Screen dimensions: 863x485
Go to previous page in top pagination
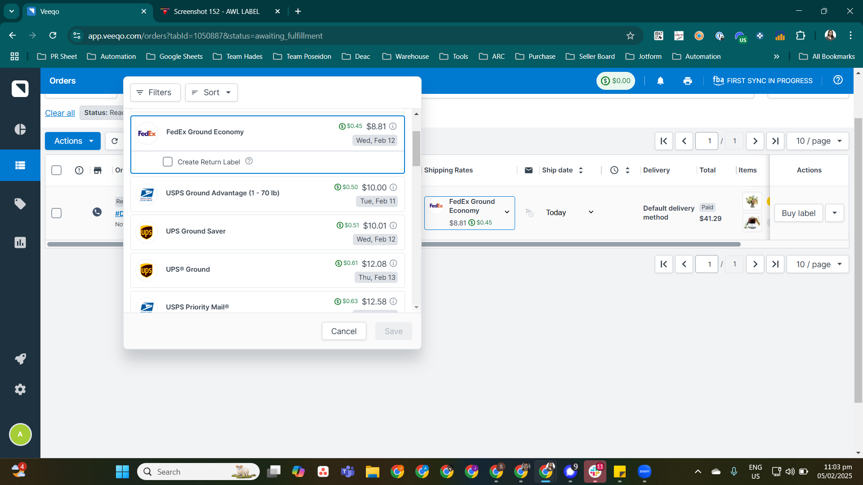(x=684, y=141)
